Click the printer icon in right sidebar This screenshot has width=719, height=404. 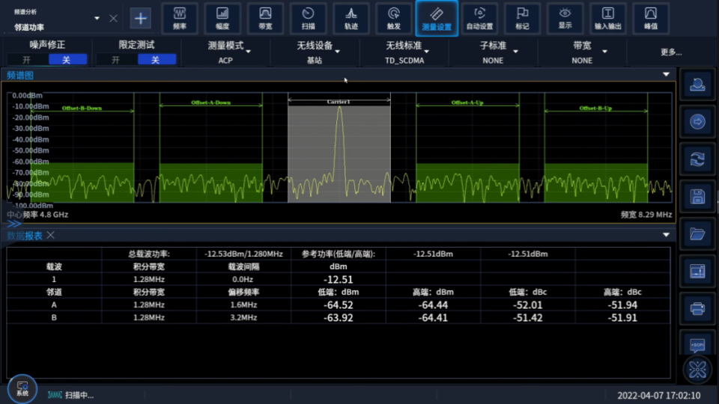point(697,307)
